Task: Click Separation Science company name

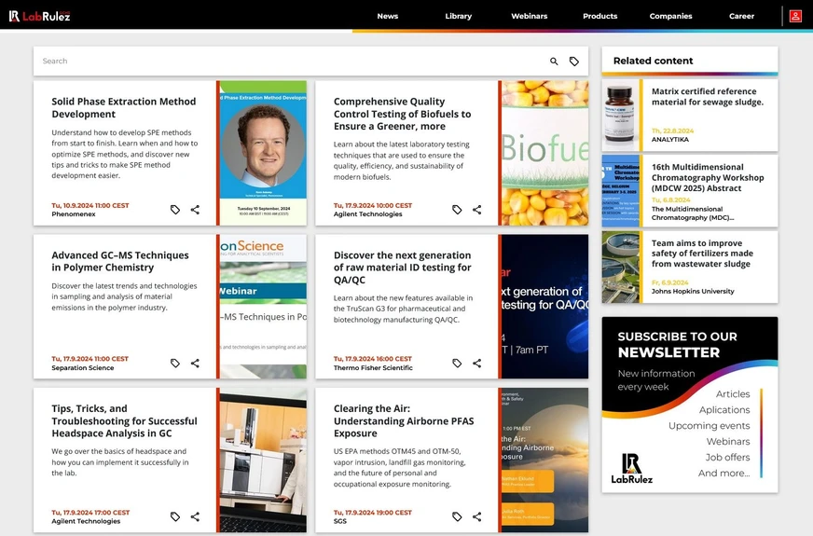Action: [x=82, y=367]
